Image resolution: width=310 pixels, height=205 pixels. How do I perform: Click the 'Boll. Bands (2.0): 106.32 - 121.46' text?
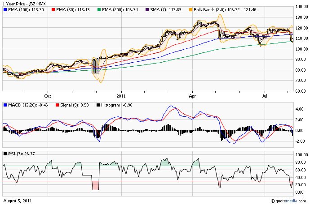click(225, 10)
